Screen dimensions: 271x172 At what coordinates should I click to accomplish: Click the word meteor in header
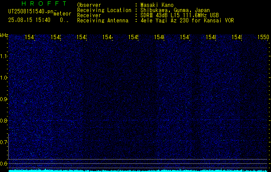[62, 14]
